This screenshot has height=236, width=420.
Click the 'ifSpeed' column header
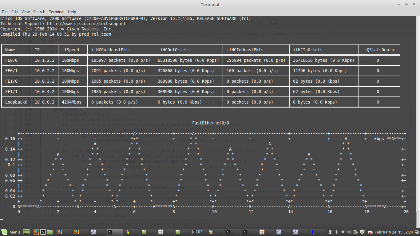70,50
